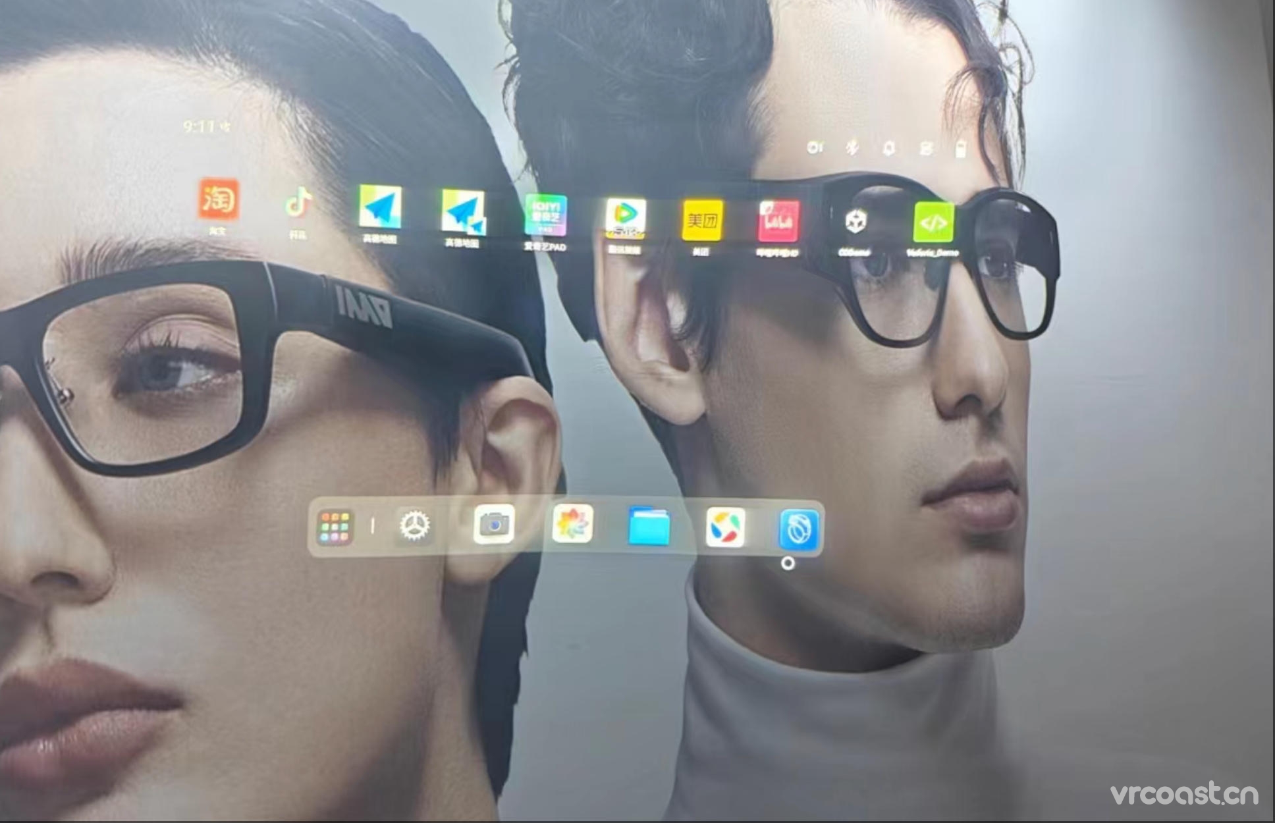The image size is (1275, 823).
Task: Launch the iQIYI PAD app
Action: (x=545, y=215)
